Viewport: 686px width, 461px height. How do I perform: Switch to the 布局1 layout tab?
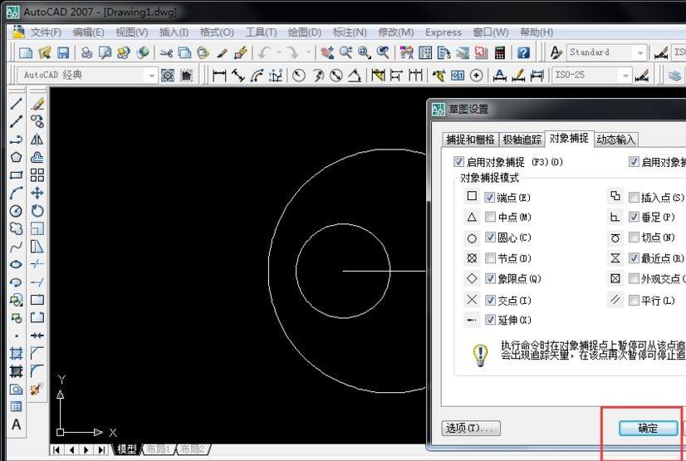(157, 449)
